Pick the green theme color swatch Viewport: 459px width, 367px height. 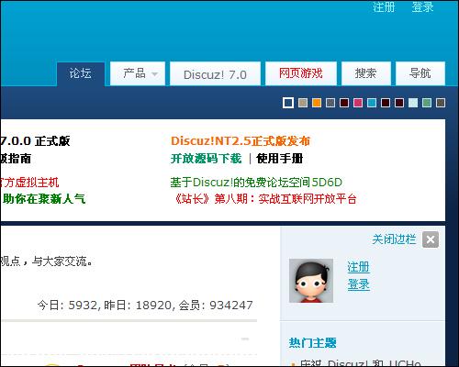(427, 103)
